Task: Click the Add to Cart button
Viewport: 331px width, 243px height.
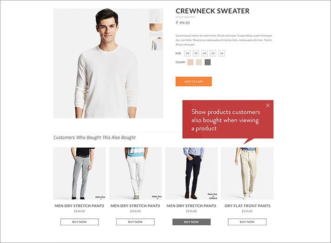Action: (193, 81)
